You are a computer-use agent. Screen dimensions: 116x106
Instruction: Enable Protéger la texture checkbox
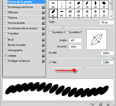pos(6,61)
